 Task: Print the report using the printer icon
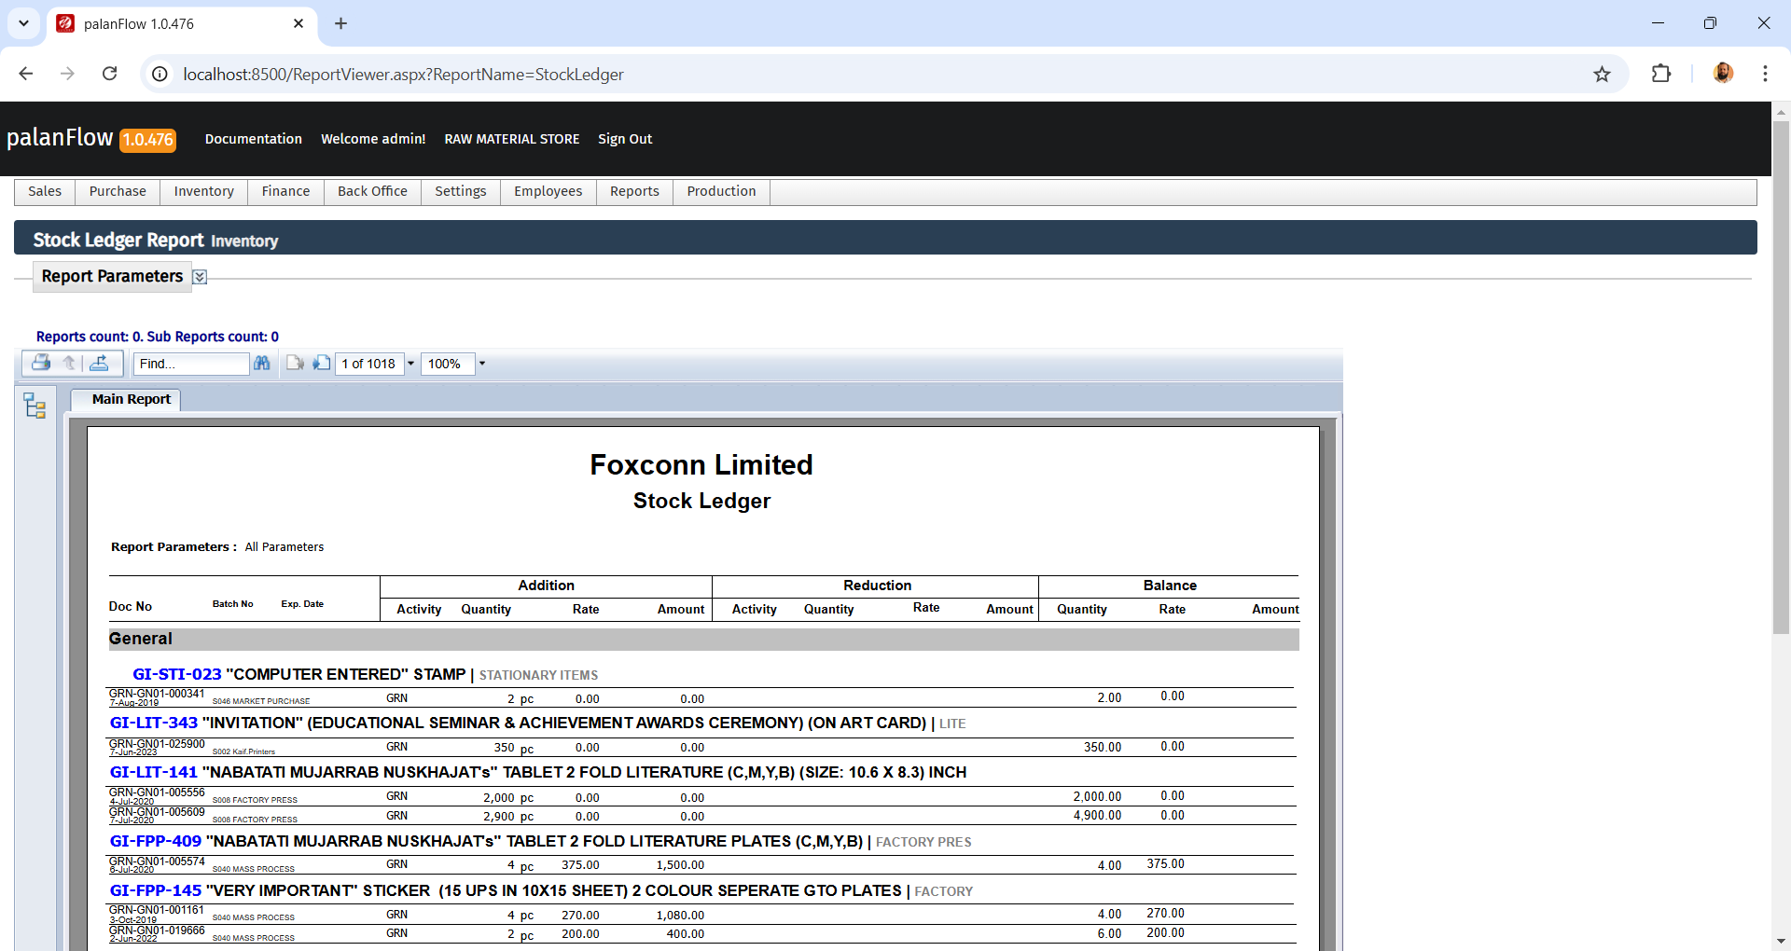(x=40, y=363)
